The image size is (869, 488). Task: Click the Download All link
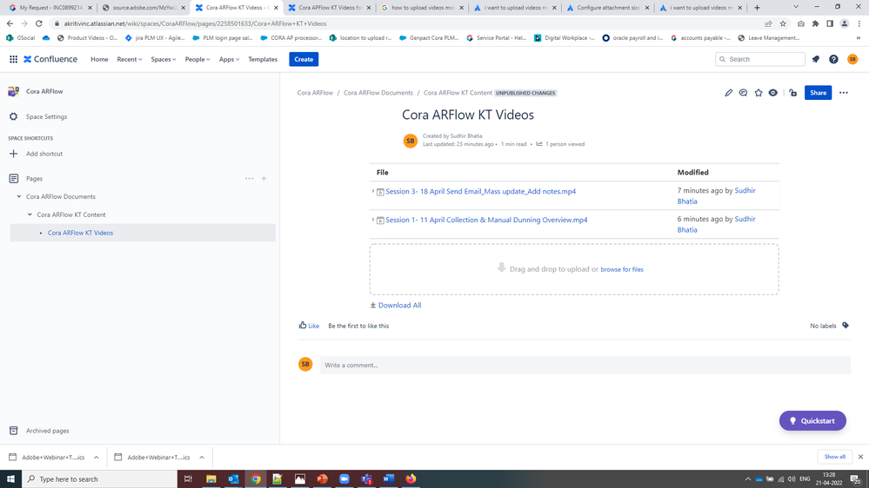point(396,306)
